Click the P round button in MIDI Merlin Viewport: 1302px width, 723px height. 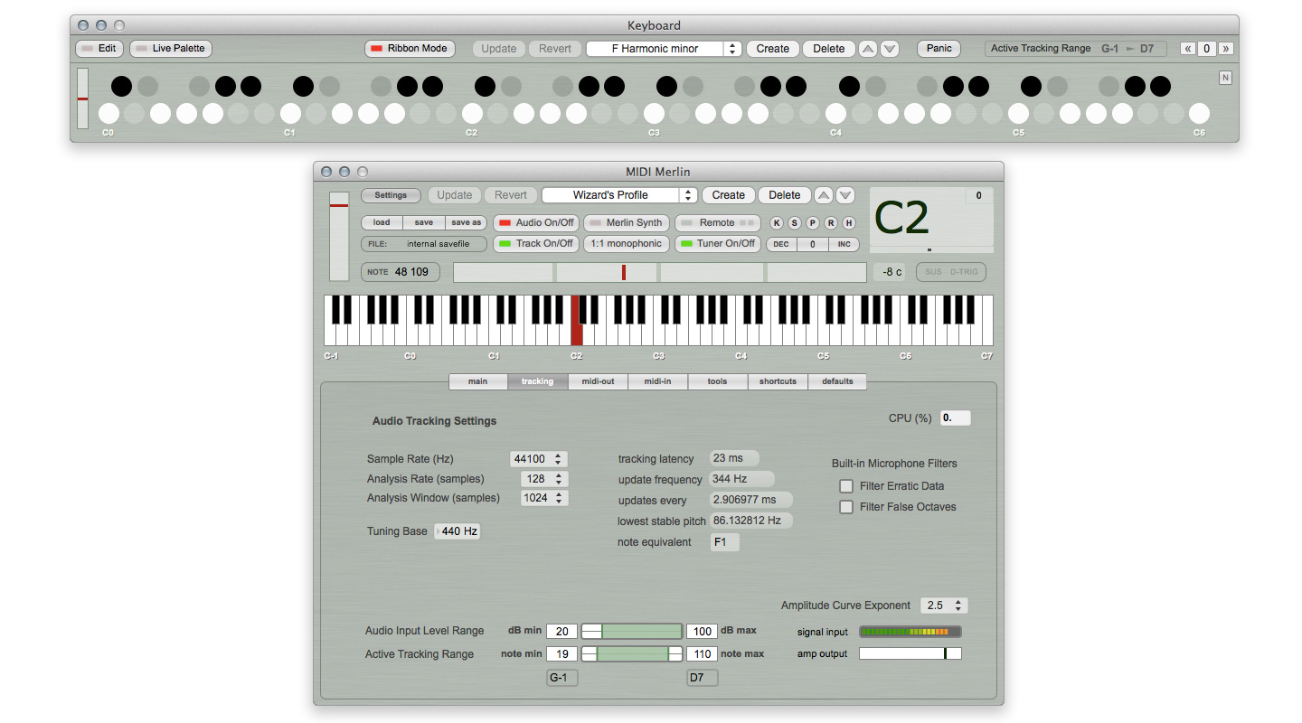(813, 223)
